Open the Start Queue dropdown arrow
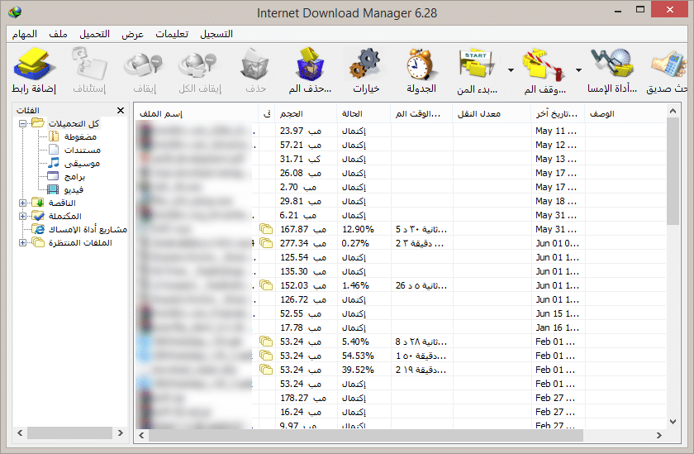Image resolution: width=694 pixels, height=454 pixels. coord(511,70)
